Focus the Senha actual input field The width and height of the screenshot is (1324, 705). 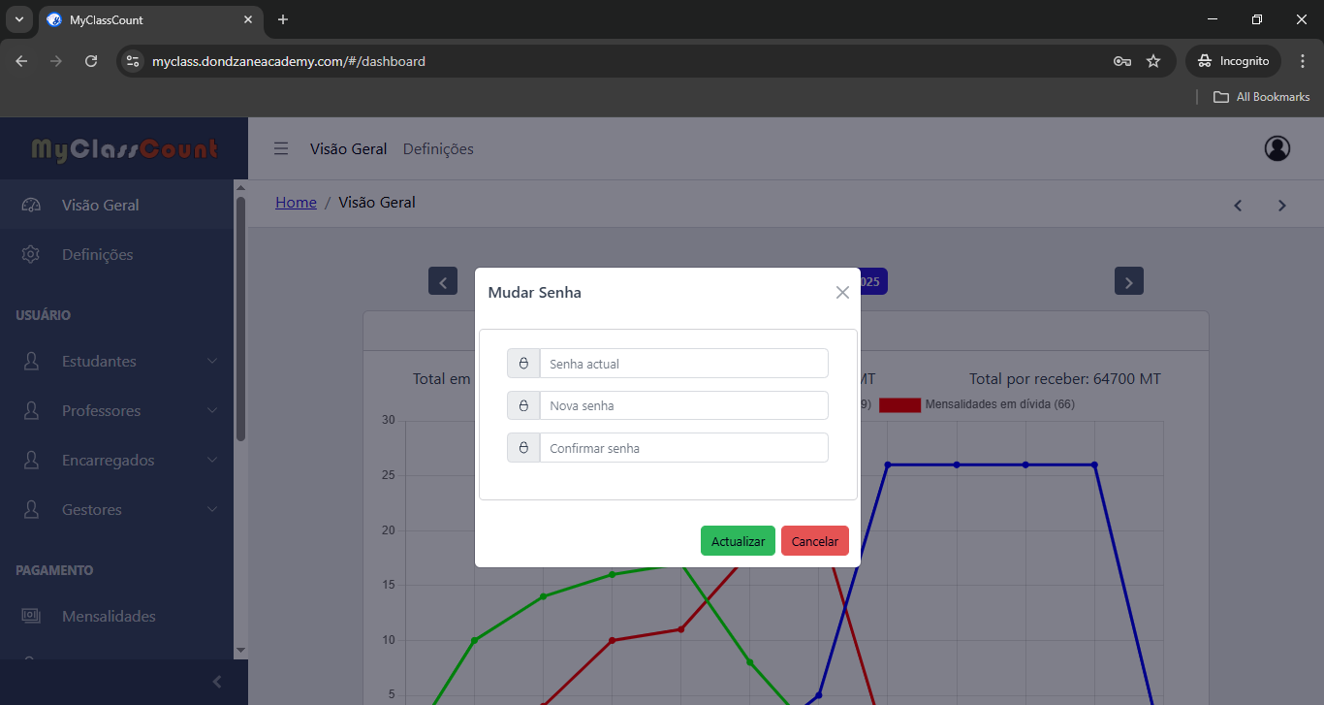coord(683,364)
